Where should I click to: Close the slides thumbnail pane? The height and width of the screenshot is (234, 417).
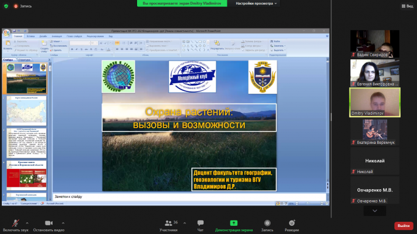tap(49, 60)
